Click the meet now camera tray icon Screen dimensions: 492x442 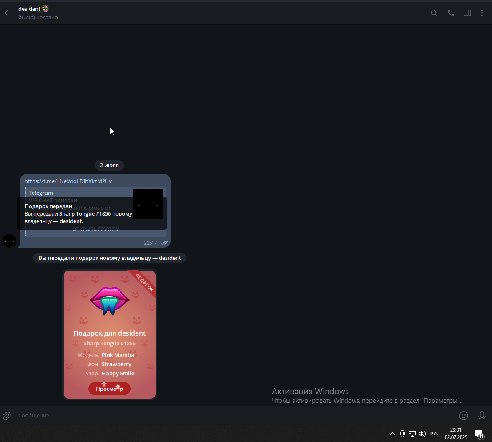point(402,434)
